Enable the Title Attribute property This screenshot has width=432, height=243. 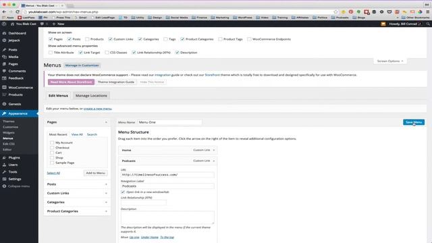pyautogui.click(x=51, y=53)
